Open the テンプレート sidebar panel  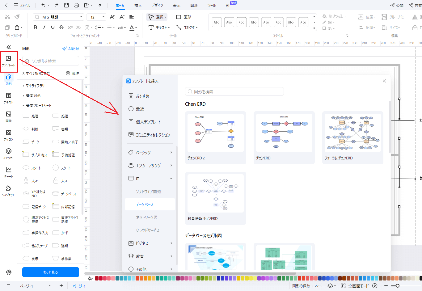[9, 61]
